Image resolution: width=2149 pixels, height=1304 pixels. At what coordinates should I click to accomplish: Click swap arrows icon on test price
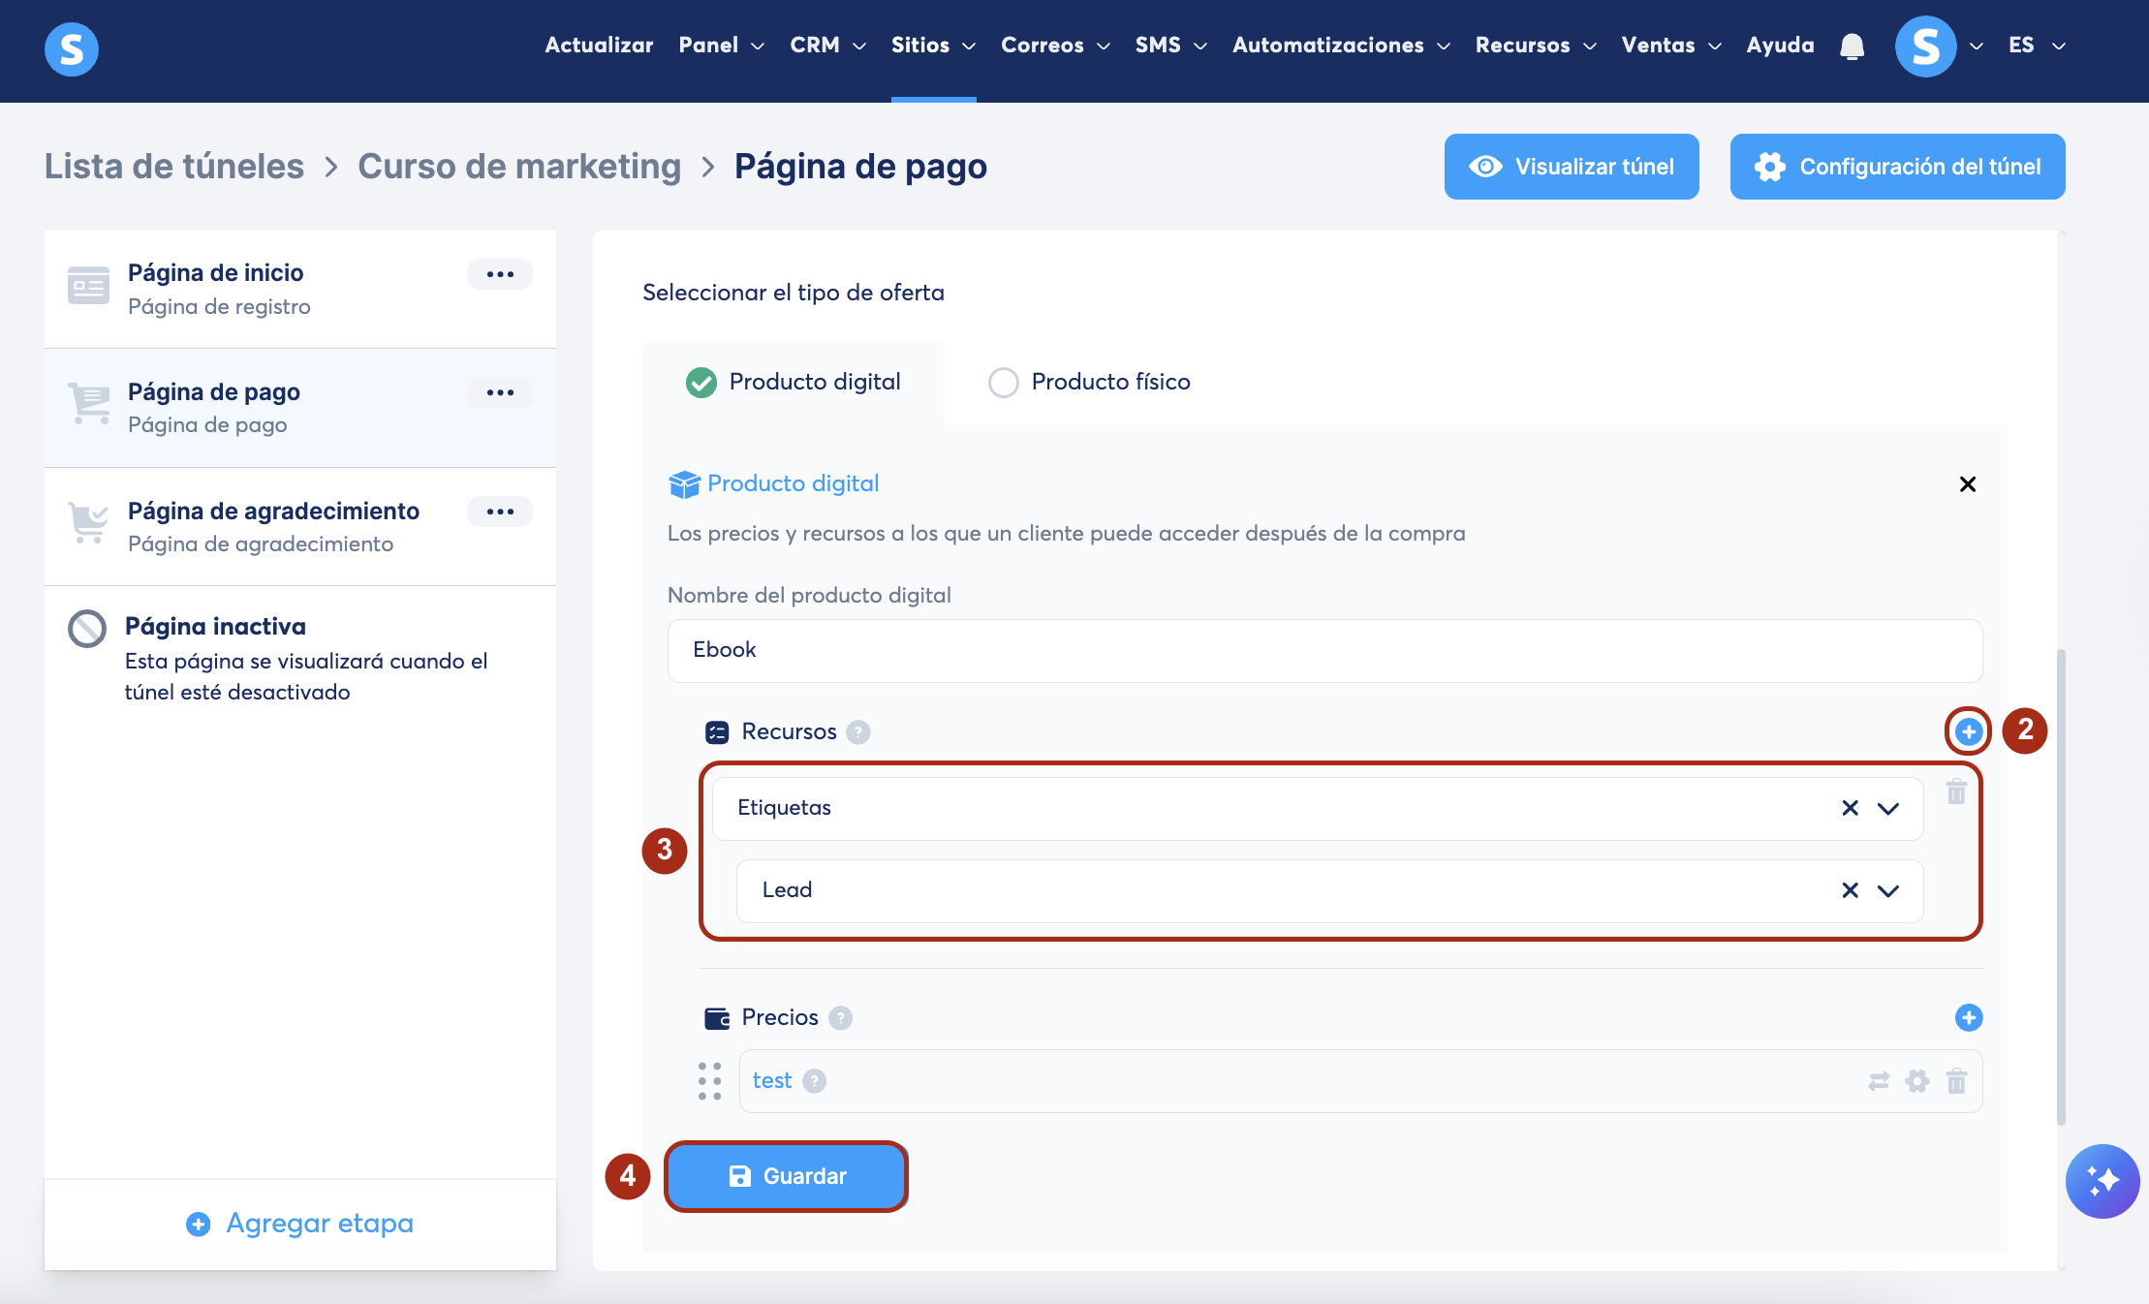[1879, 1081]
